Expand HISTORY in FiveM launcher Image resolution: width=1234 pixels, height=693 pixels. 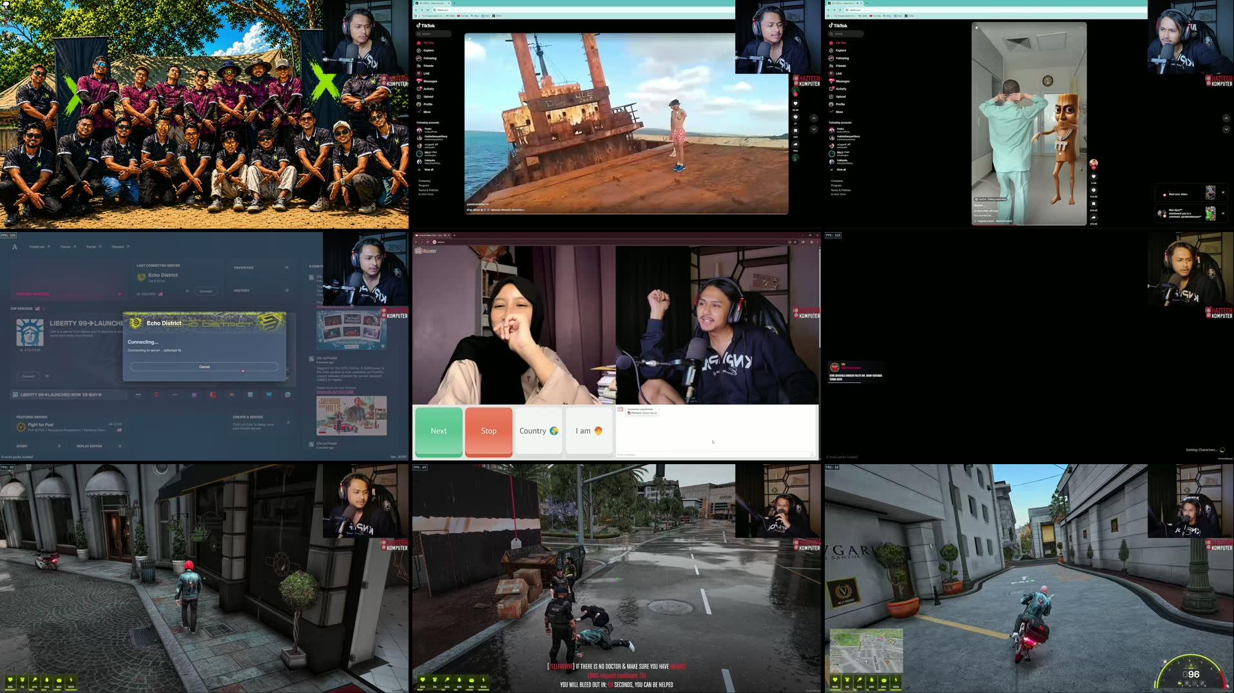tap(260, 291)
